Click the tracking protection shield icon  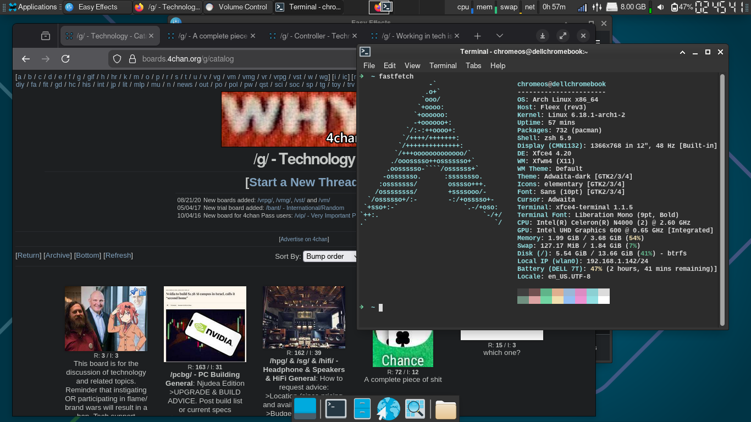click(117, 59)
